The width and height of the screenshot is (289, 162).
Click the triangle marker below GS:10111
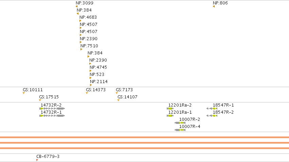24,93
